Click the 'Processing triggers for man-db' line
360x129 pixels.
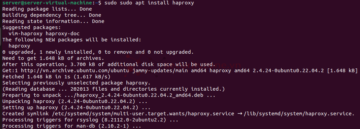(72, 126)
